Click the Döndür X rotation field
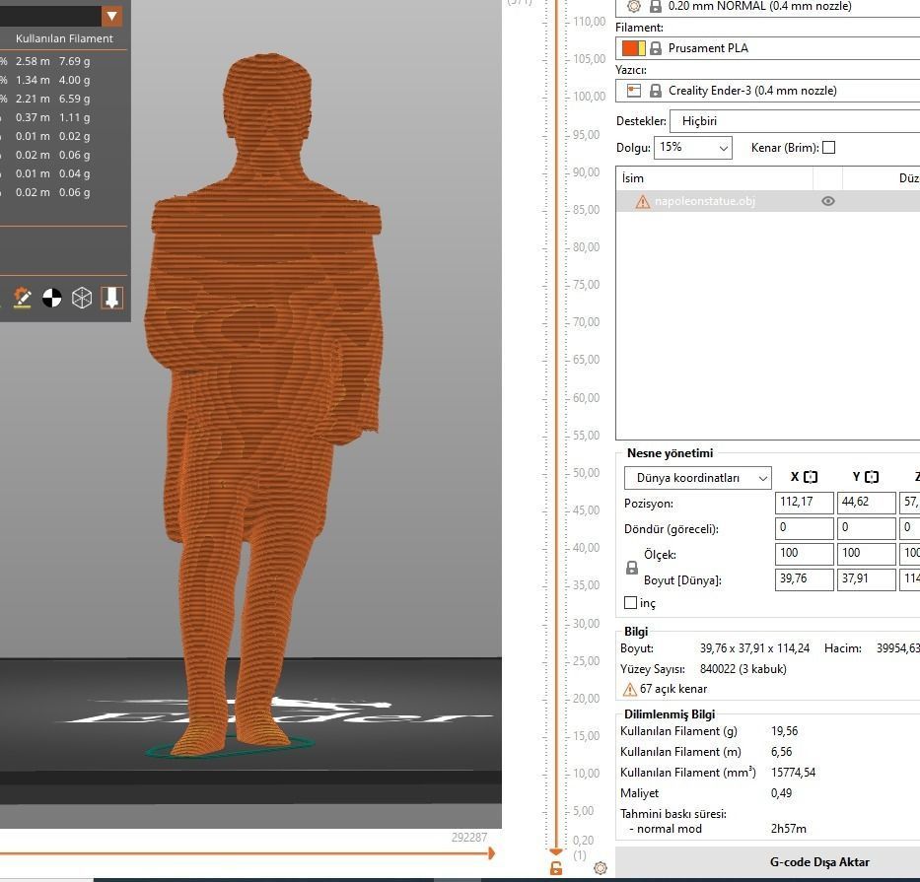Image resolution: width=920 pixels, height=882 pixels. 804,528
